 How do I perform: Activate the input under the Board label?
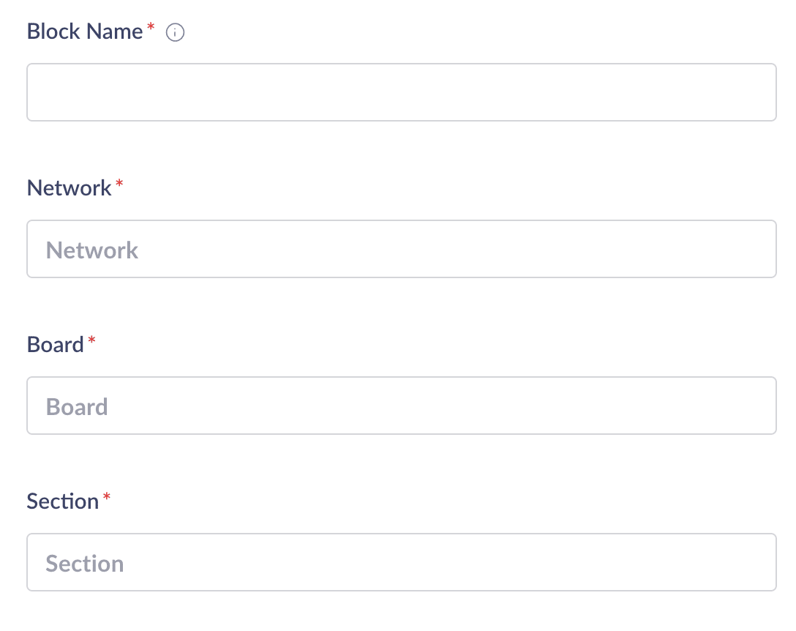pyautogui.click(x=401, y=406)
